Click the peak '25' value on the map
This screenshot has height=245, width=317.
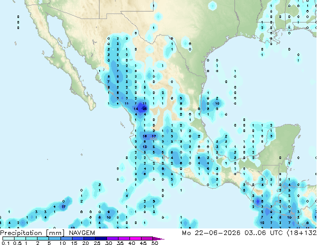point(144,109)
